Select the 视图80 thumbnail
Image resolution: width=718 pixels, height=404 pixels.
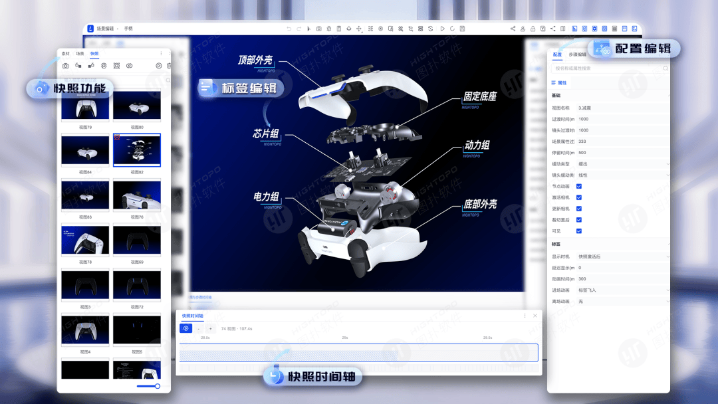[x=137, y=106]
